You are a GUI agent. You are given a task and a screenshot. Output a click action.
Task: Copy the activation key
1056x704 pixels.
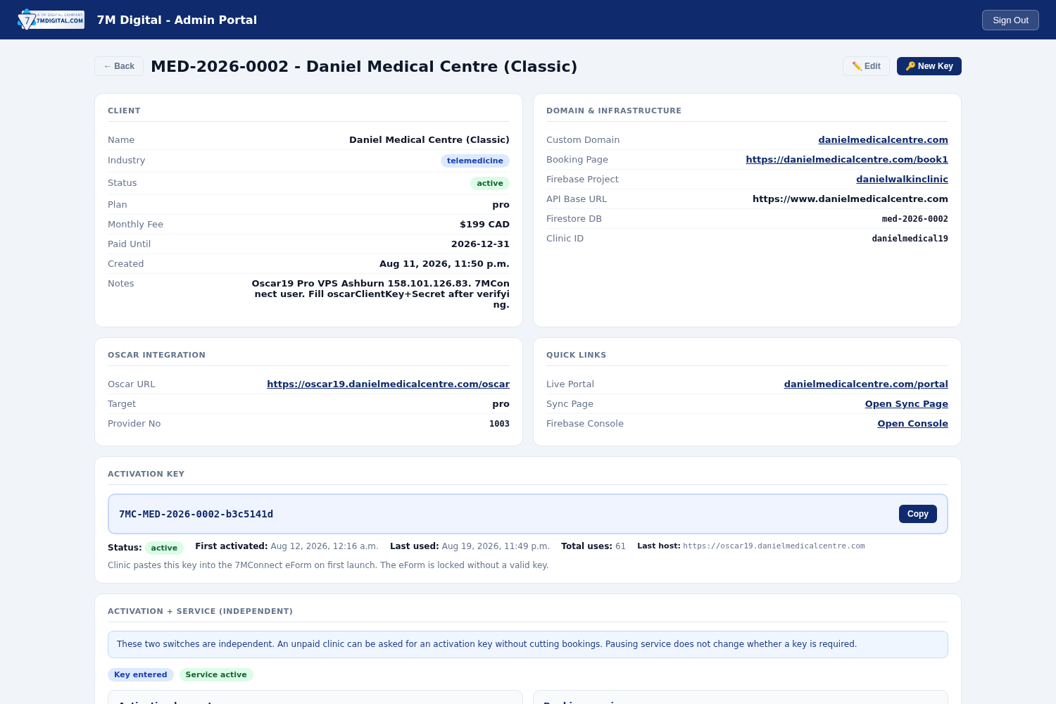coord(918,514)
